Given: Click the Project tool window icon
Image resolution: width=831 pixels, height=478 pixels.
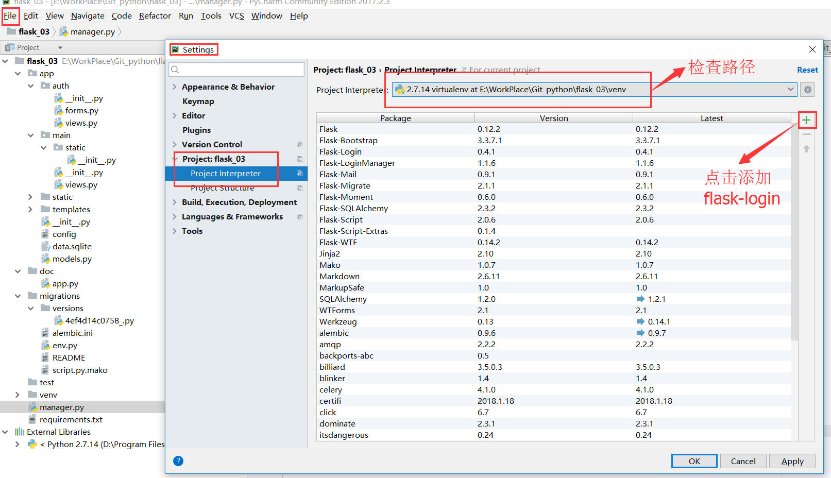Looking at the screenshot, I should click(10, 47).
